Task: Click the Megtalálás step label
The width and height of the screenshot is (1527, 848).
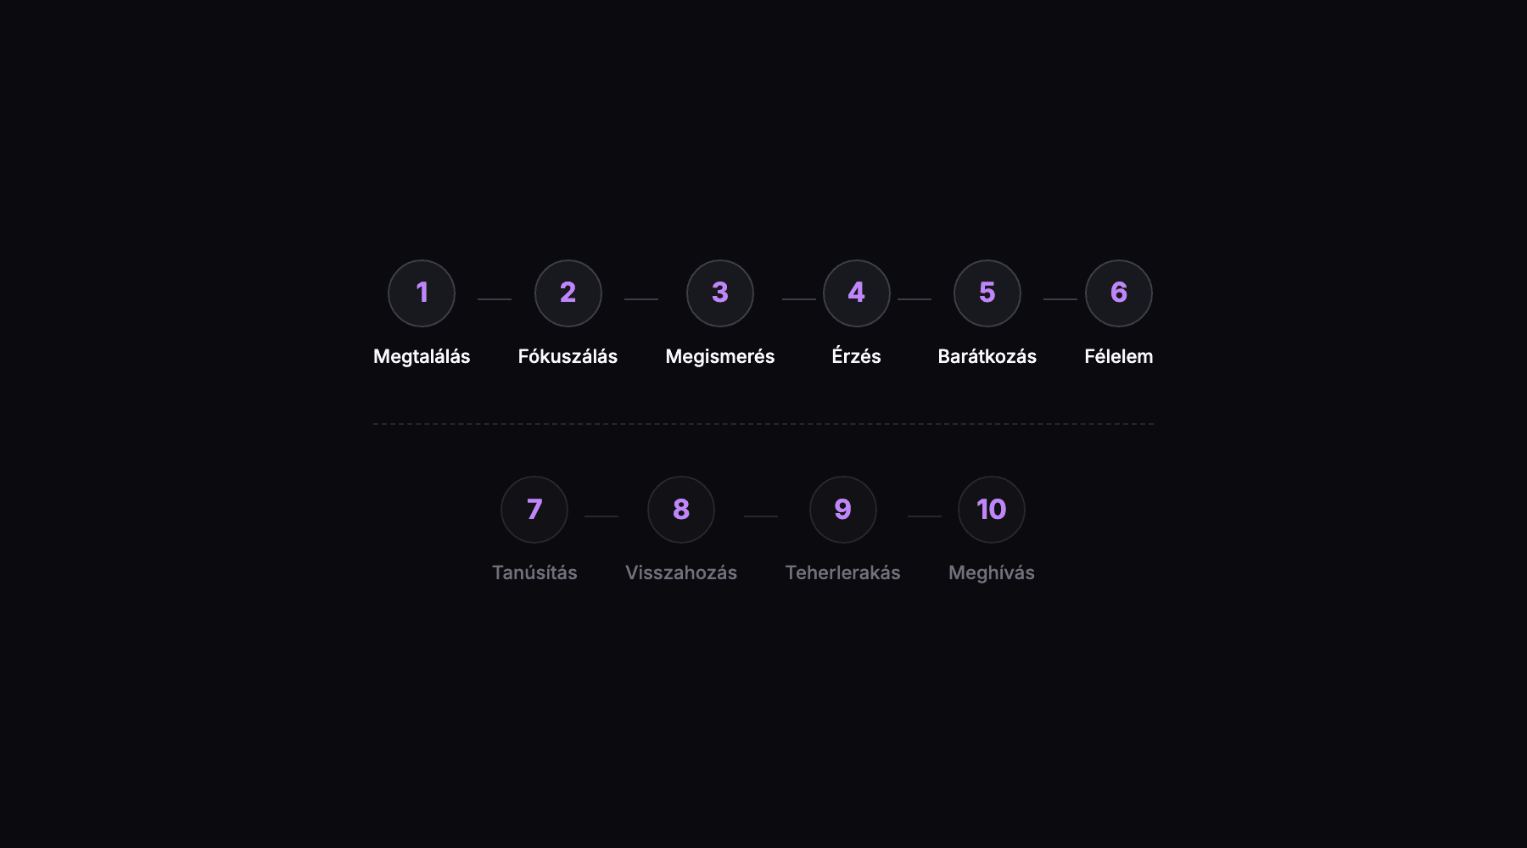Action: pos(422,357)
